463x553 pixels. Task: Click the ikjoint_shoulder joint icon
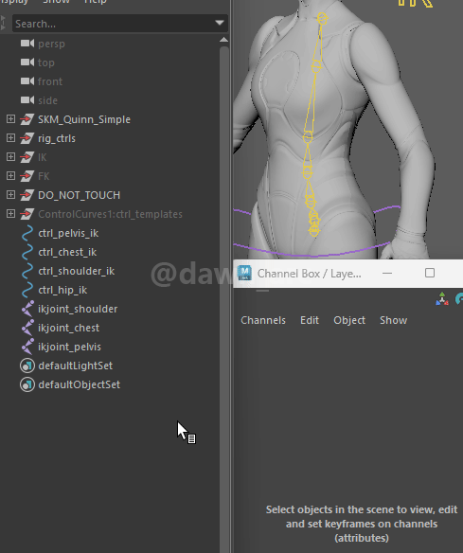[27, 309]
